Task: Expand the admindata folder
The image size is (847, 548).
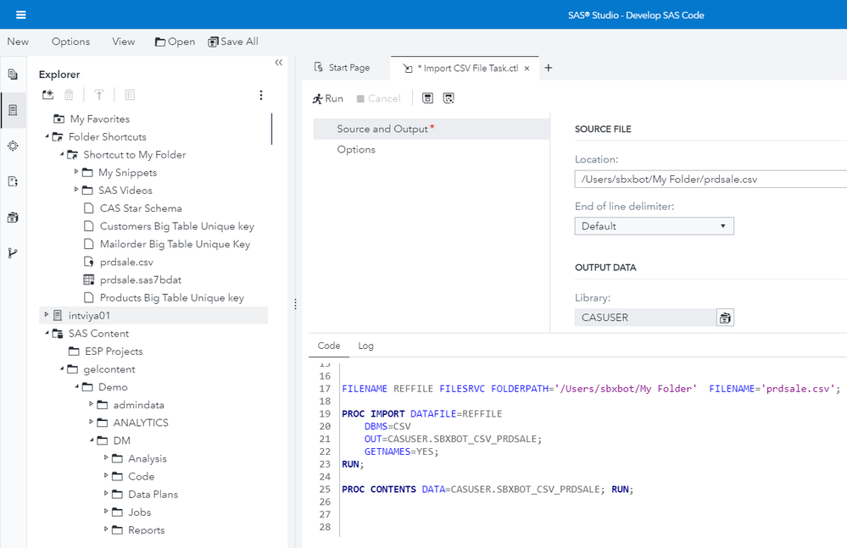Action: point(92,404)
